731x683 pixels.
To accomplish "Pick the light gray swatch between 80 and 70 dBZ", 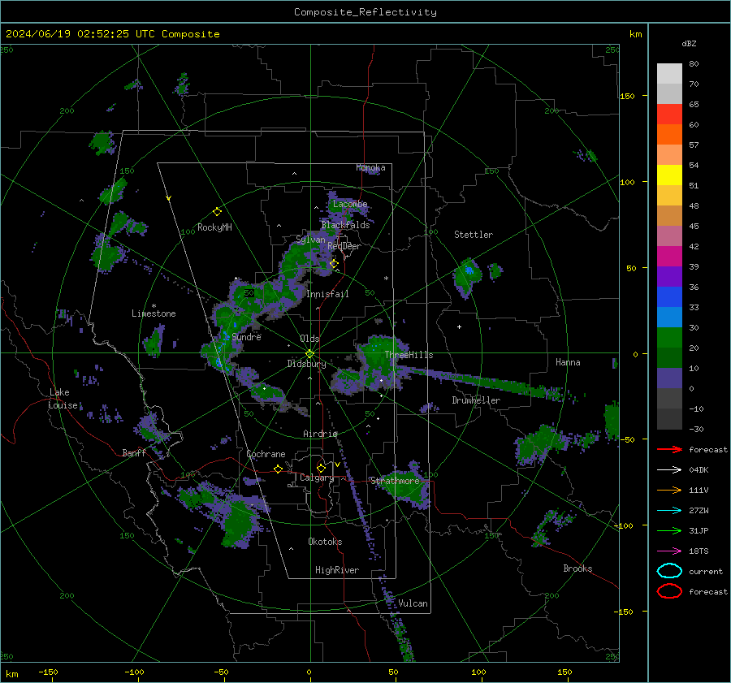I will click(x=669, y=74).
